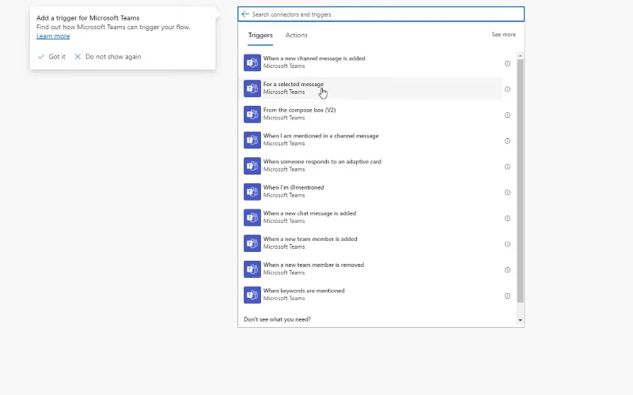This screenshot has width=633, height=395.
Task: Click Teams icon beside When I'm @mentioned
Action: 252,191
